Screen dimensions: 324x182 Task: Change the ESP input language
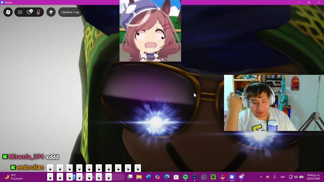tap(283, 177)
